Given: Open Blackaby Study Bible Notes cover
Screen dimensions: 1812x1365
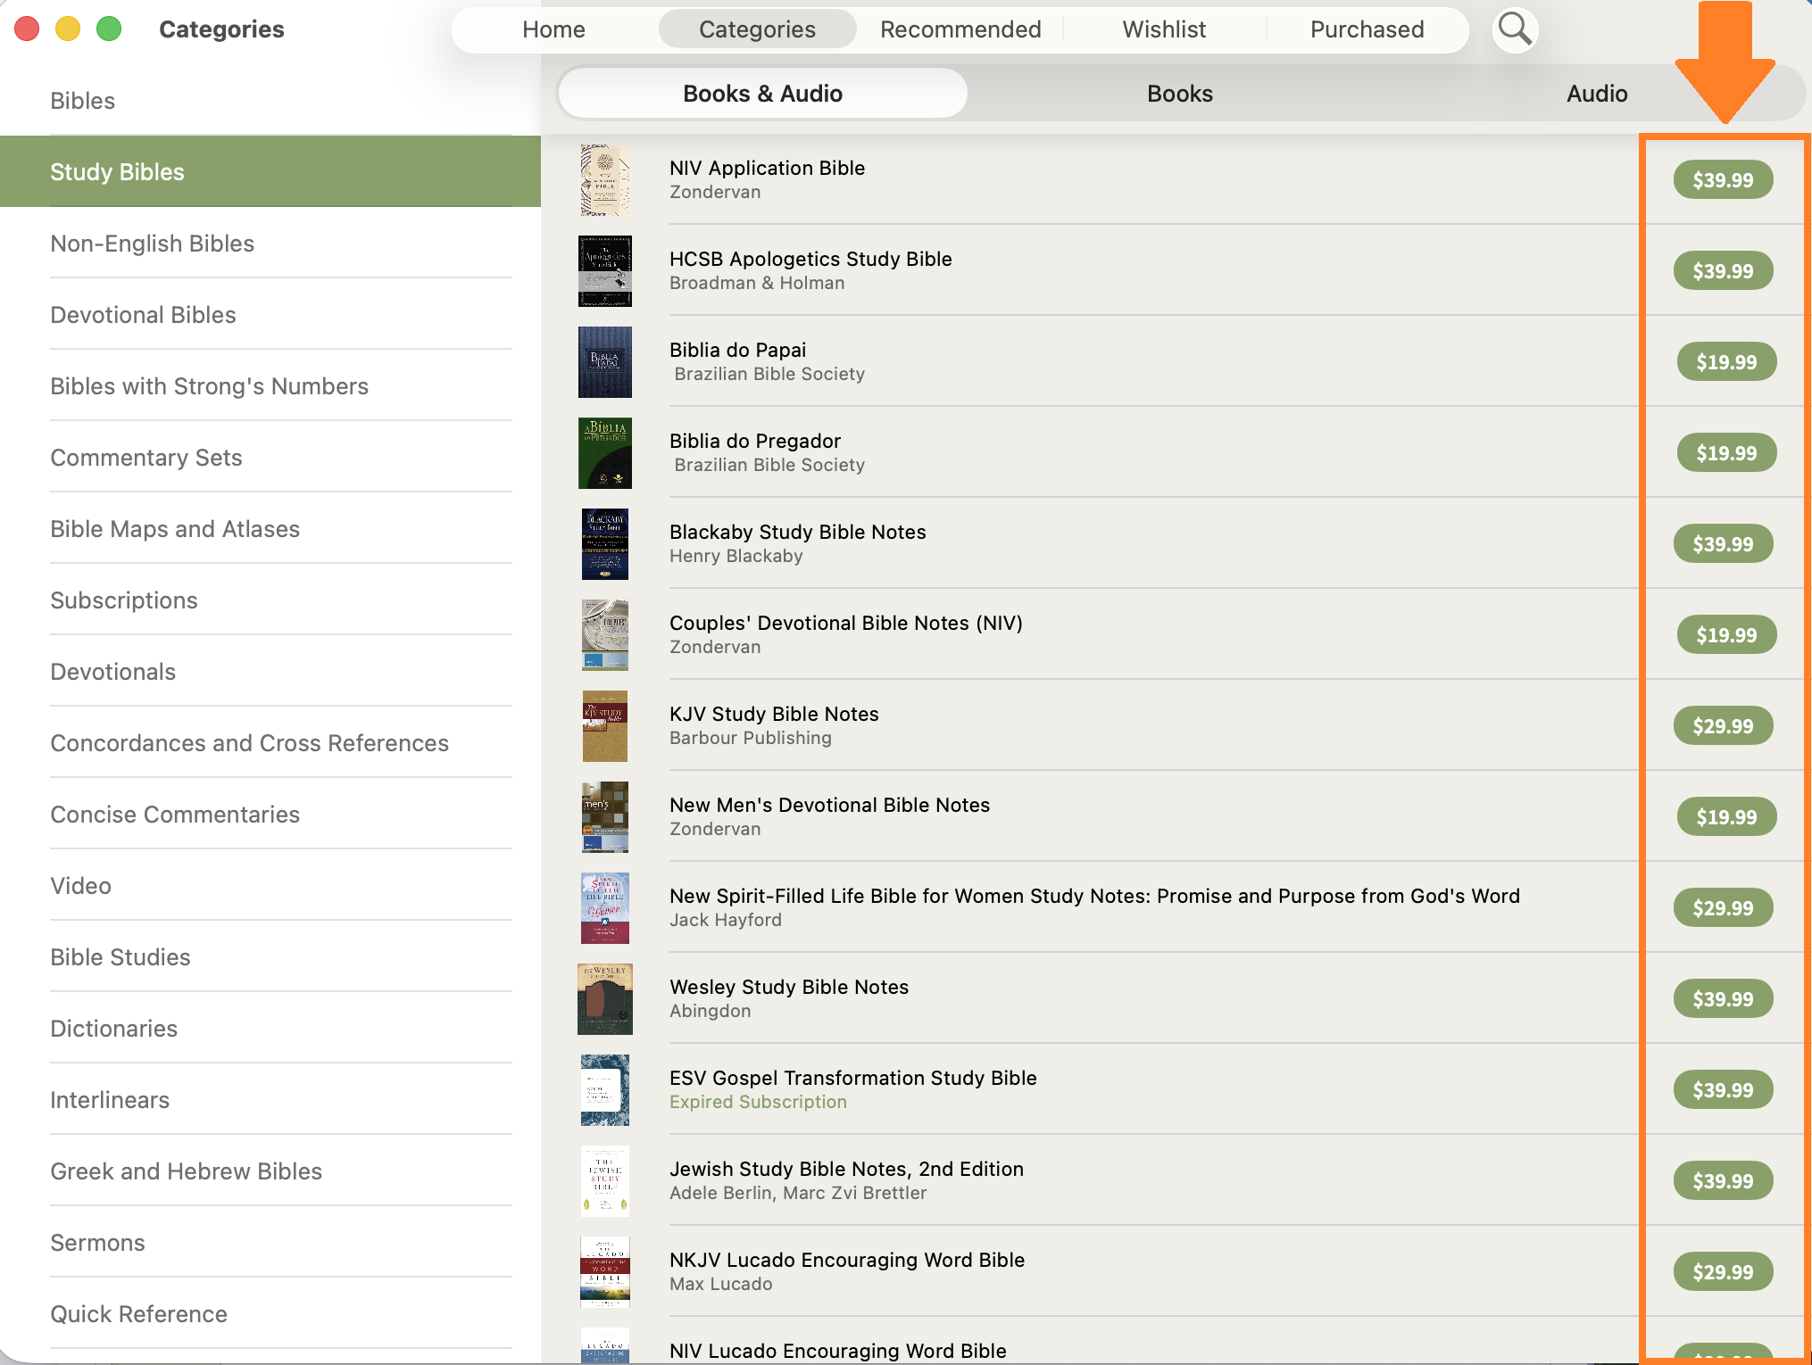Looking at the screenshot, I should [x=605, y=544].
